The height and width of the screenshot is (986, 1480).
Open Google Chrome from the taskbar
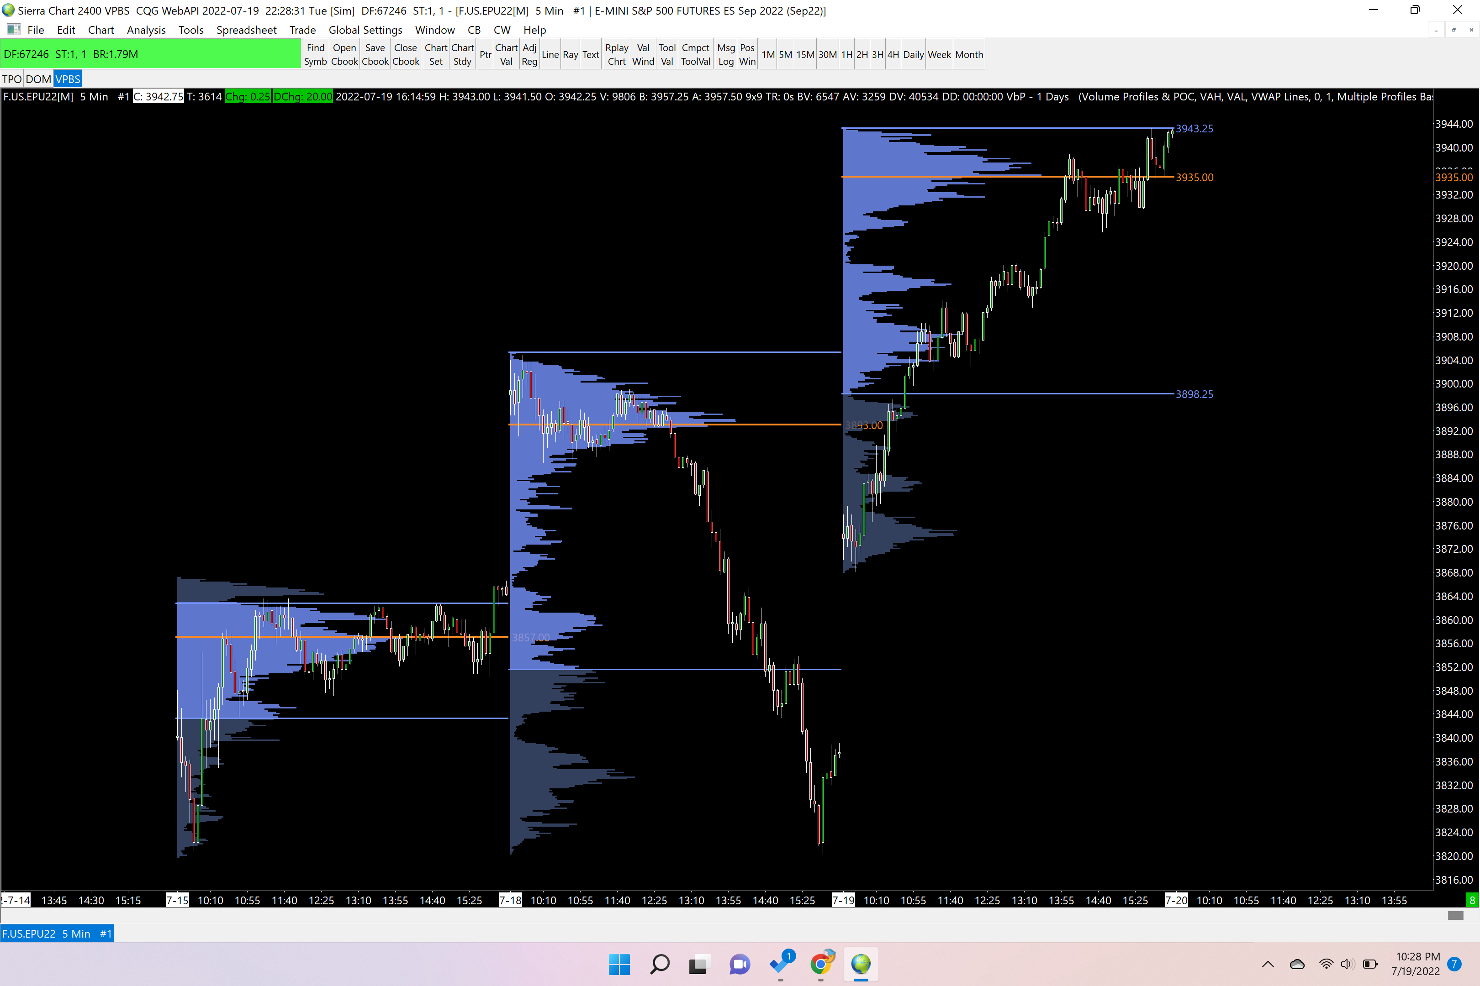click(x=820, y=964)
